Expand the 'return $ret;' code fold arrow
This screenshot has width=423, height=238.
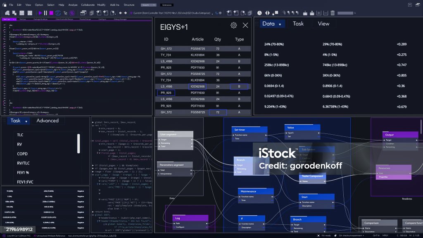tap(93, 212)
